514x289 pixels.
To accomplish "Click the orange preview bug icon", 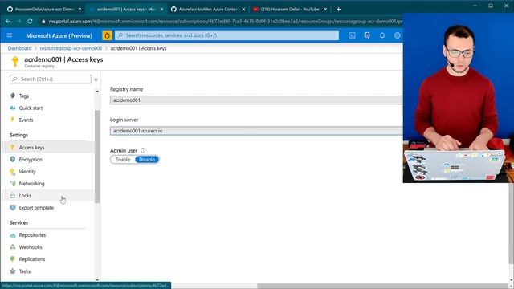I will click(x=107, y=35).
